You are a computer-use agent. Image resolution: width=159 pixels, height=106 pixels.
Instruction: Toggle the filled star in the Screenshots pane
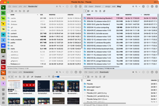(x=57, y=72)
